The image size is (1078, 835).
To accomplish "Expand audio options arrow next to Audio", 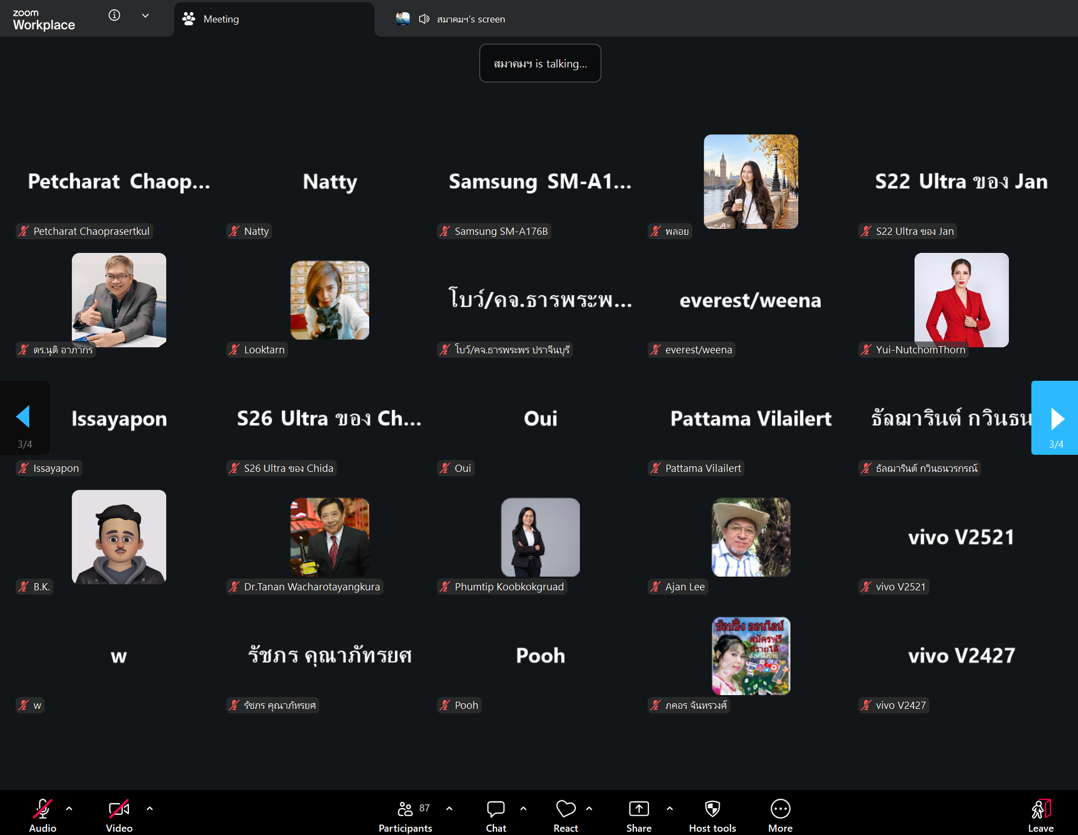I will tap(69, 808).
